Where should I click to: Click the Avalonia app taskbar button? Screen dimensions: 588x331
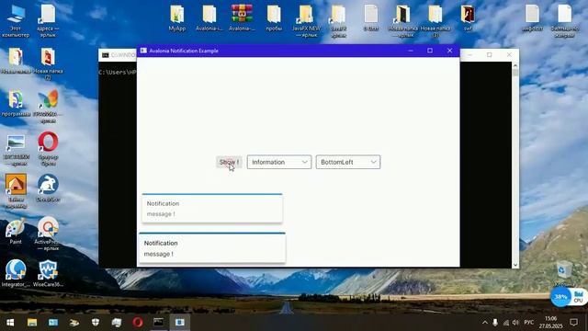coord(180,323)
